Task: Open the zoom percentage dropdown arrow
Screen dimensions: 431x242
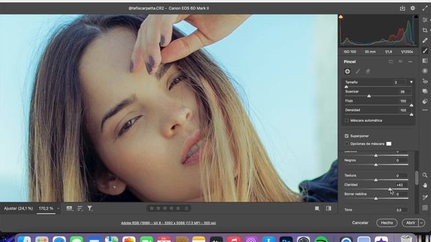Action: coord(58,208)
